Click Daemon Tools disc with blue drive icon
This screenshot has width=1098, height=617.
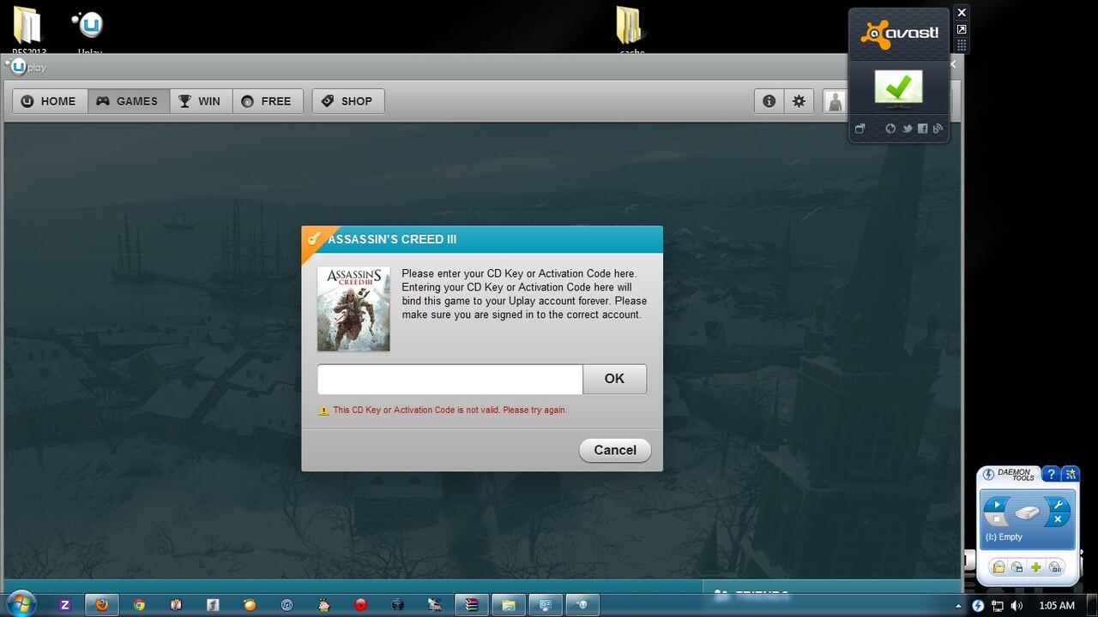tap(1017, 567)
